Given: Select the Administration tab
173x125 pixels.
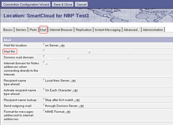Looking at the screenshot, I should click(153, 30).
